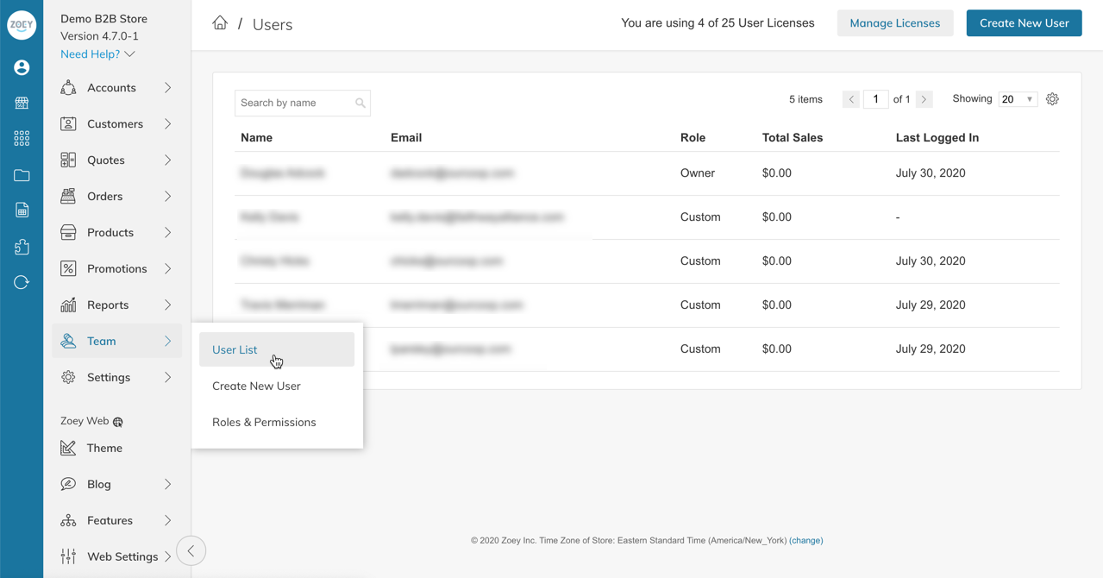Open the apps grid icon in left rail
Screen dimensions: 1103x578
(x=22, y=139)
